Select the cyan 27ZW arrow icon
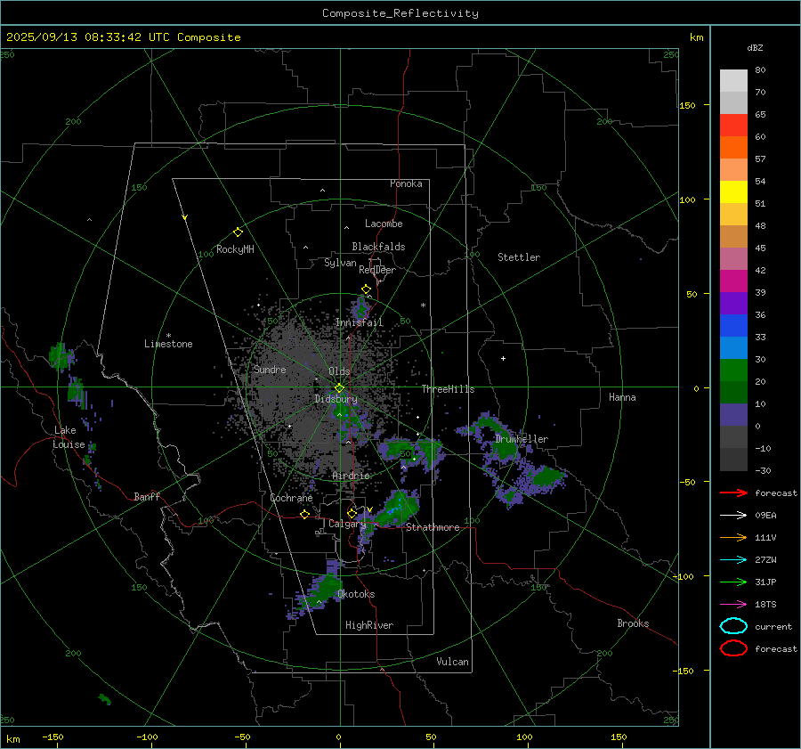 [733, 560]
